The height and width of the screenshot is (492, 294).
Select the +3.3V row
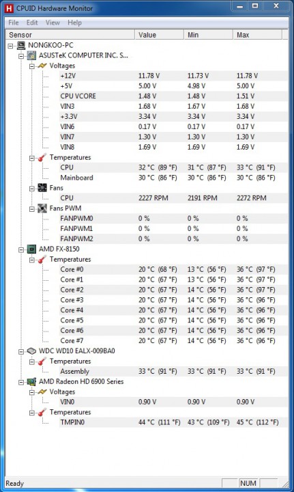pos(174,116)
